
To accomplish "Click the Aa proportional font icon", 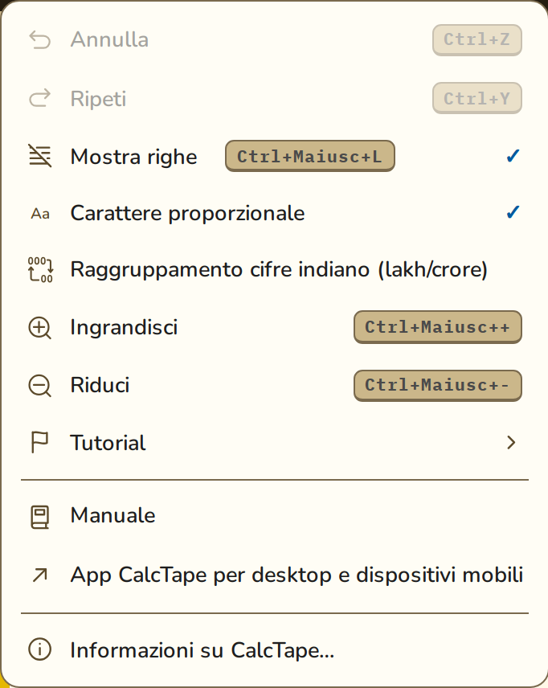I will pos(40,214).
